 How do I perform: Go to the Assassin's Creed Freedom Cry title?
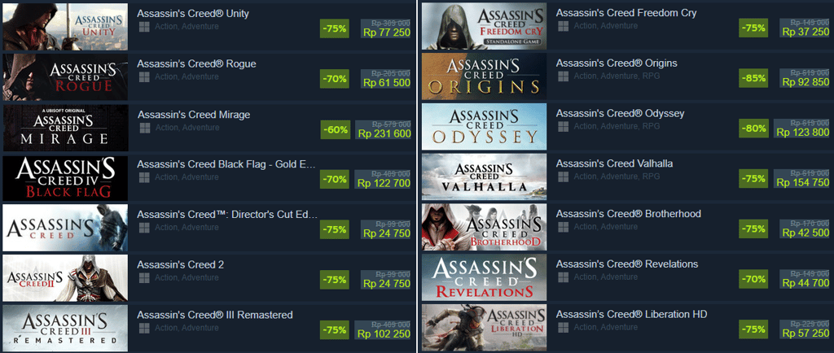[x=626, y=13]
